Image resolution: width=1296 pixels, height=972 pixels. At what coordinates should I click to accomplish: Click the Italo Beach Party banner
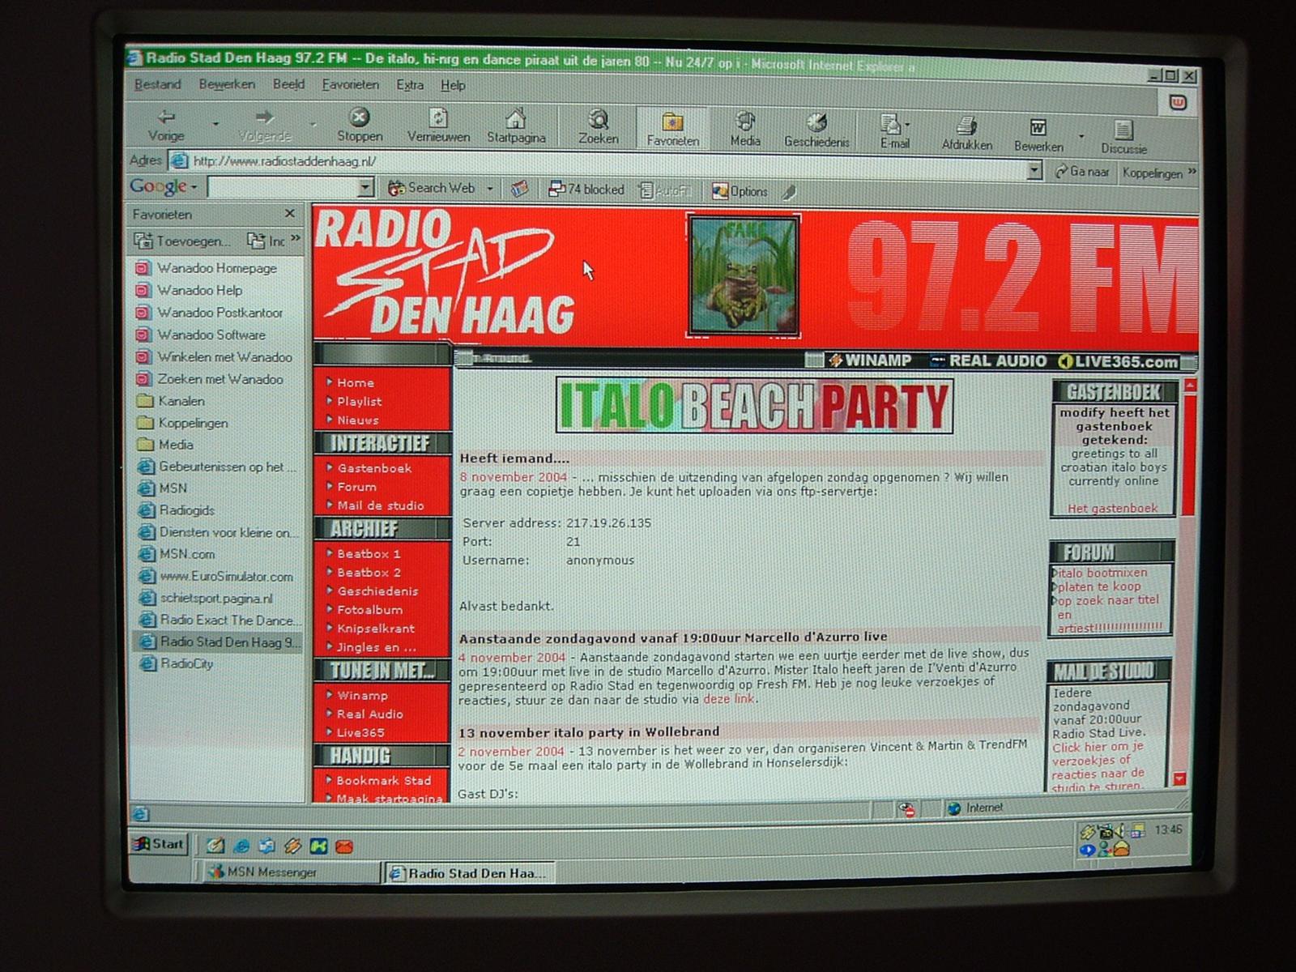pyautogui.click(x=754, y=405)
